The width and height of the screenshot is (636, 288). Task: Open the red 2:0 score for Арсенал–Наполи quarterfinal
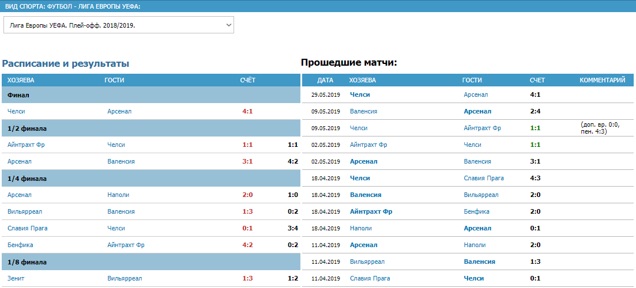[247, 195]
